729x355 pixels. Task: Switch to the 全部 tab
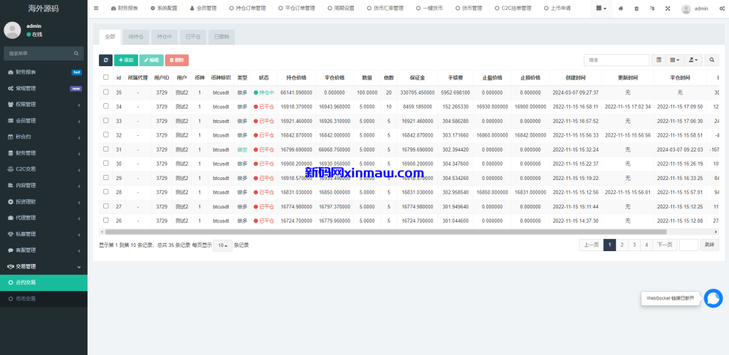tap(110, 37)
